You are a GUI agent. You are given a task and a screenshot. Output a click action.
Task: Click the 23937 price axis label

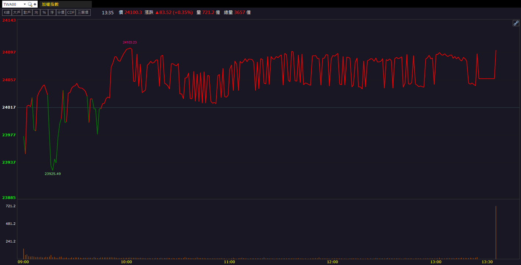(9, 162)
